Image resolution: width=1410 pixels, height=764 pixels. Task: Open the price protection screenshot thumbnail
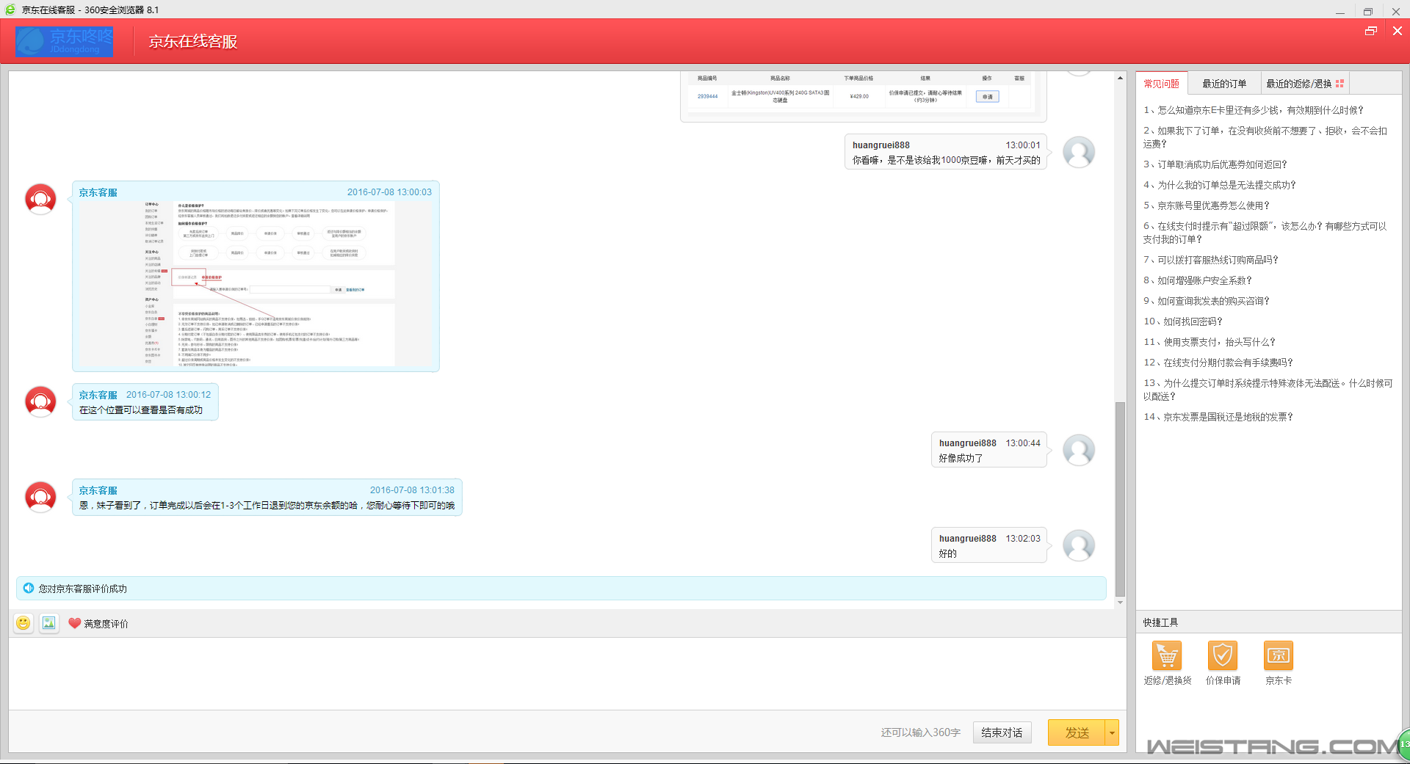[x=255, y=284]
